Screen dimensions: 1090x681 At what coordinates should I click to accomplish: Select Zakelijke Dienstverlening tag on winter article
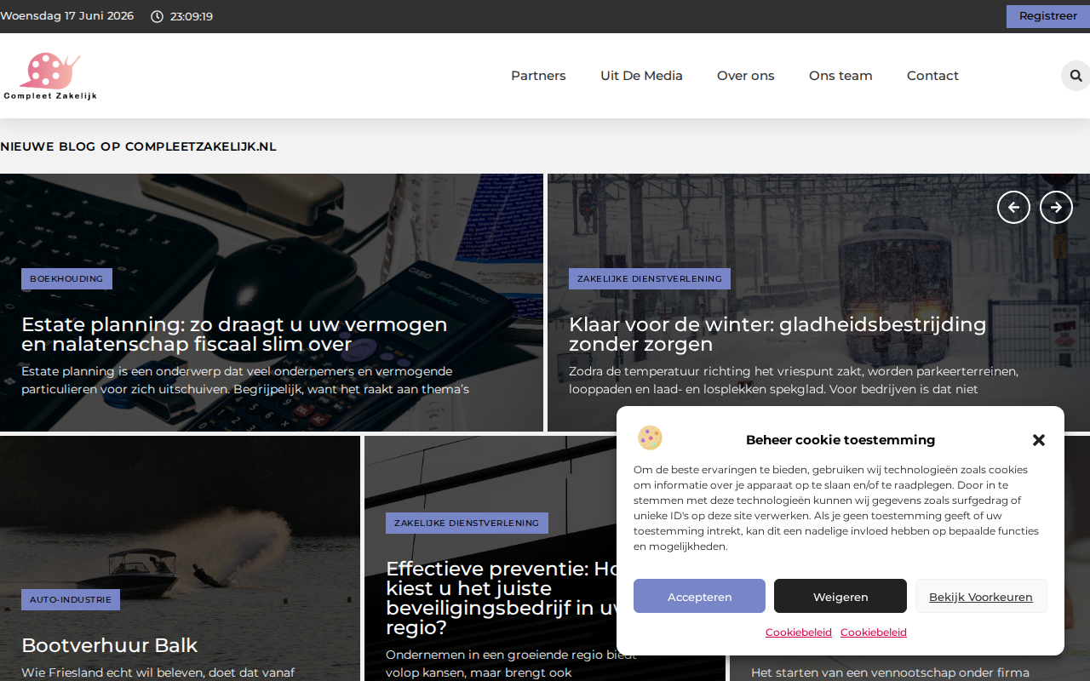click(650, 278)
